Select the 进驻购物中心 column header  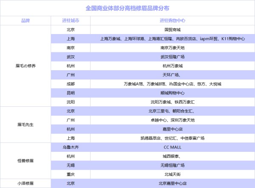click(173, 21)
